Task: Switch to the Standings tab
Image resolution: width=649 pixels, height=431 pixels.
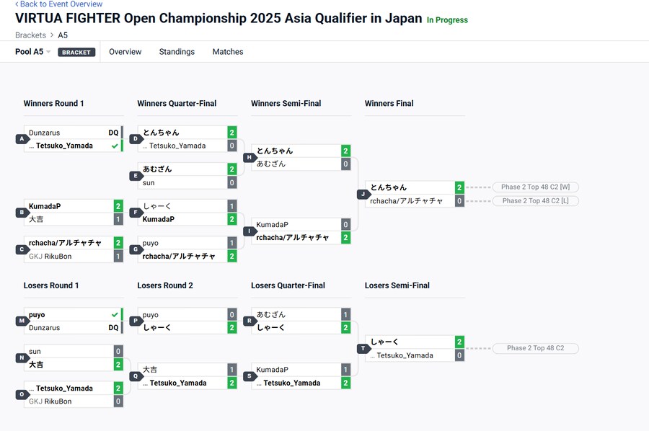Action: tap(177, 52)
